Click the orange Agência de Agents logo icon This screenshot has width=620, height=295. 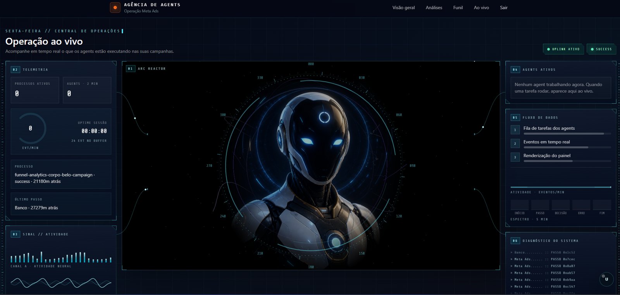pos(115,7)
